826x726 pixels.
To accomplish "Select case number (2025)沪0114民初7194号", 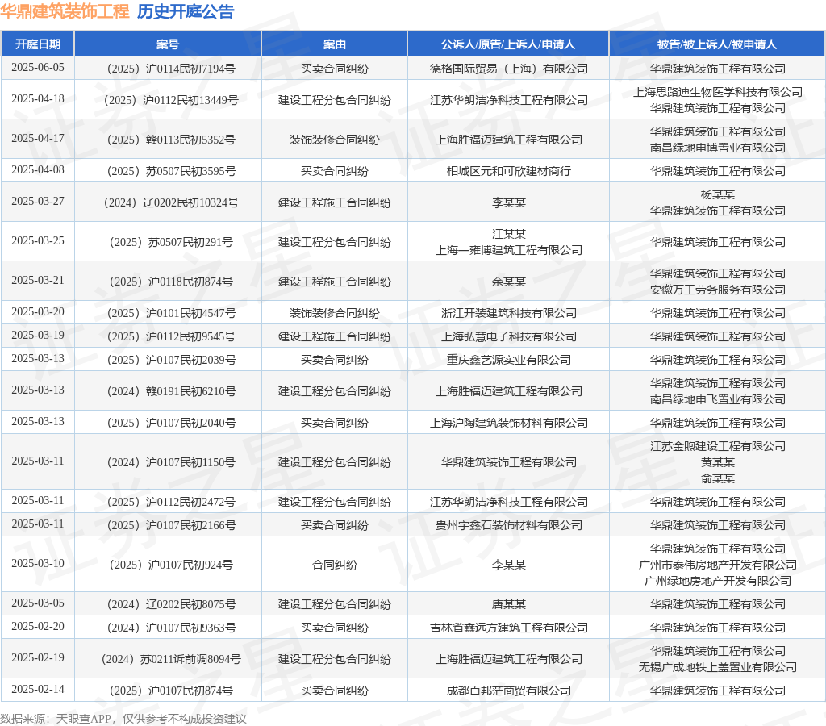I will (171, 69).
